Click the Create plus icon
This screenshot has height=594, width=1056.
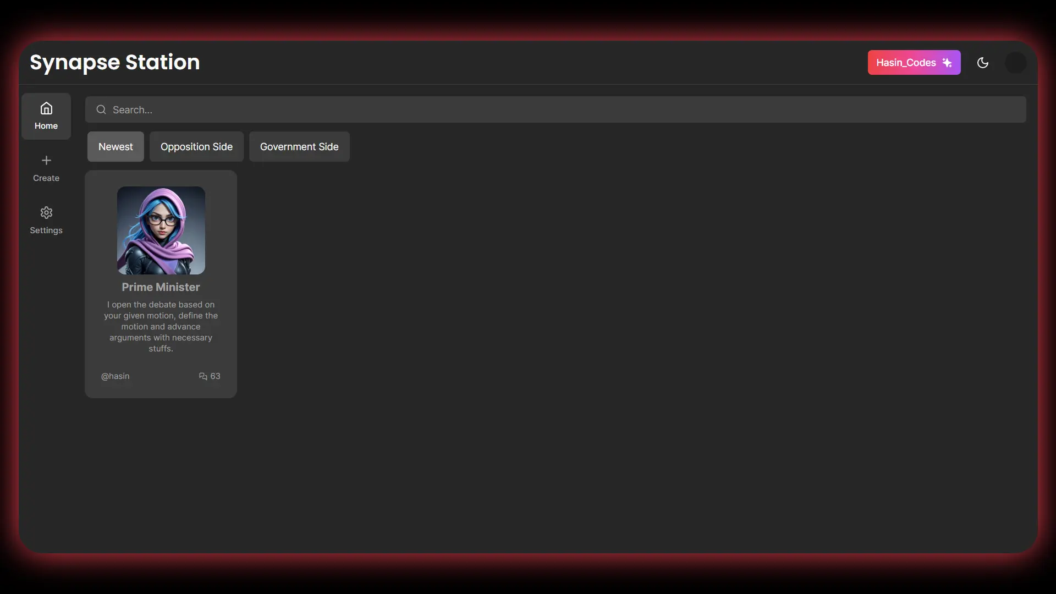tap(46, 161)
